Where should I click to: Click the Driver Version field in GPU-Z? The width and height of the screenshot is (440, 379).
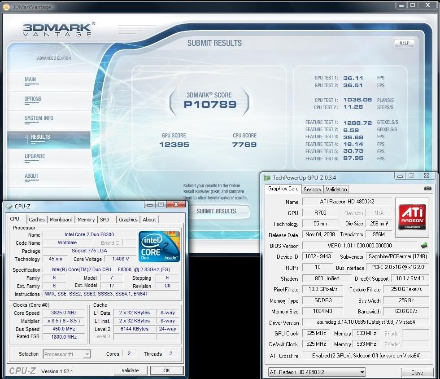366,322
